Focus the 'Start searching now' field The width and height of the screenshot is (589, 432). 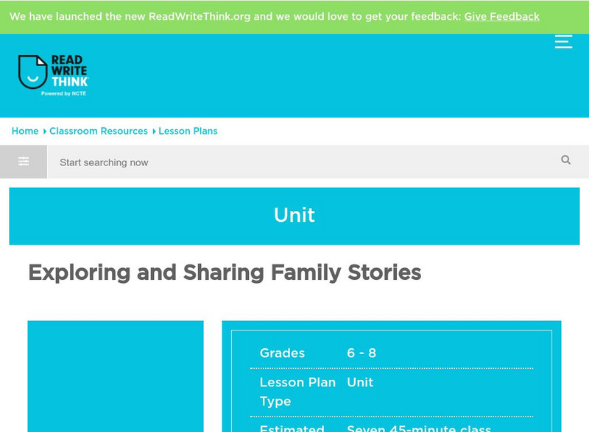click(x=294, y=162)
